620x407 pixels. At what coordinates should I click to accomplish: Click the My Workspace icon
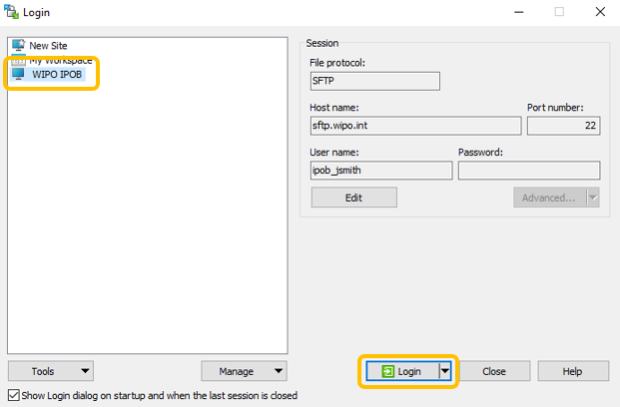pos(18,60)
